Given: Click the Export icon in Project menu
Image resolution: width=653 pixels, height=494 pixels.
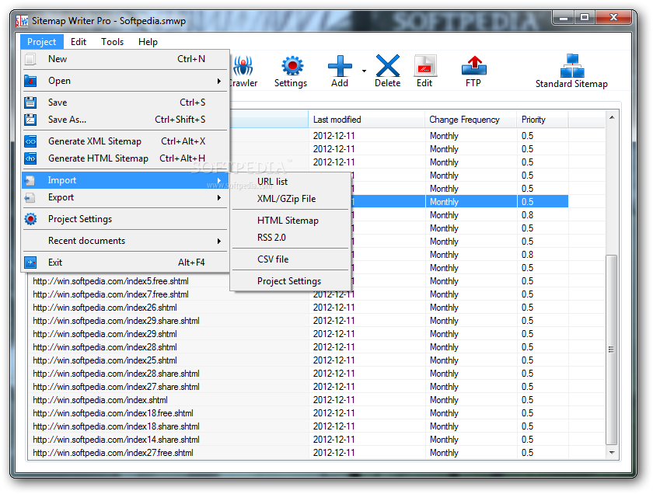Looking at the screenshot, I should pyautogui.click(x=30, y=198).
